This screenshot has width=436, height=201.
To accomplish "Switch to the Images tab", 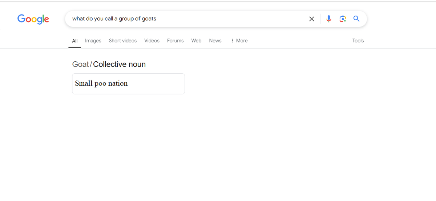I will 93,41.
